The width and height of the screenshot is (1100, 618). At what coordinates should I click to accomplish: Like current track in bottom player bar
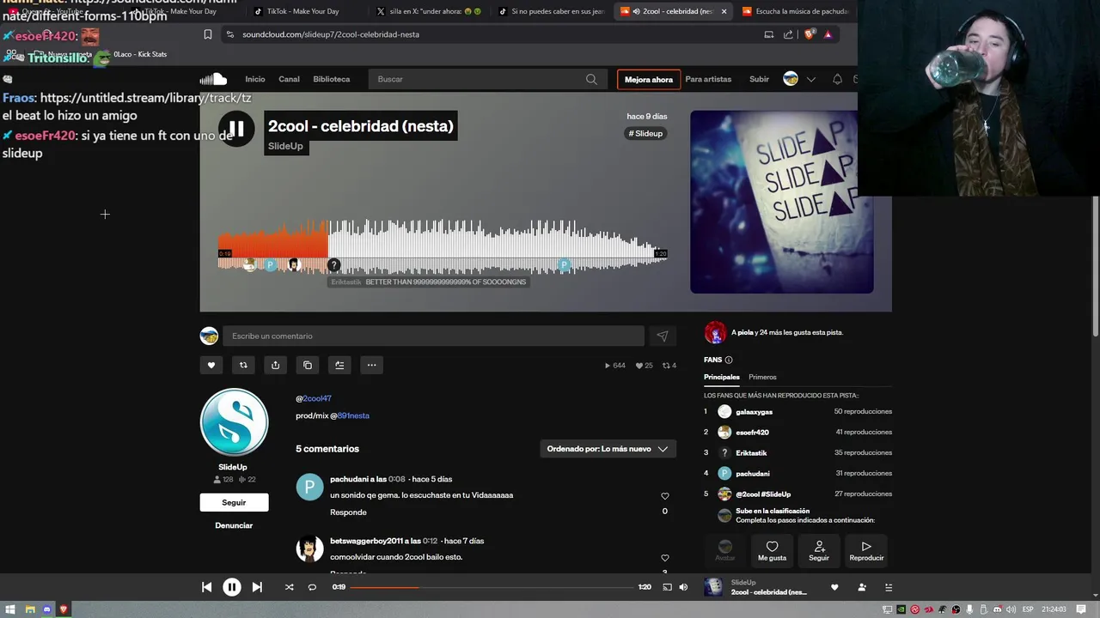[x=834, y=587]
